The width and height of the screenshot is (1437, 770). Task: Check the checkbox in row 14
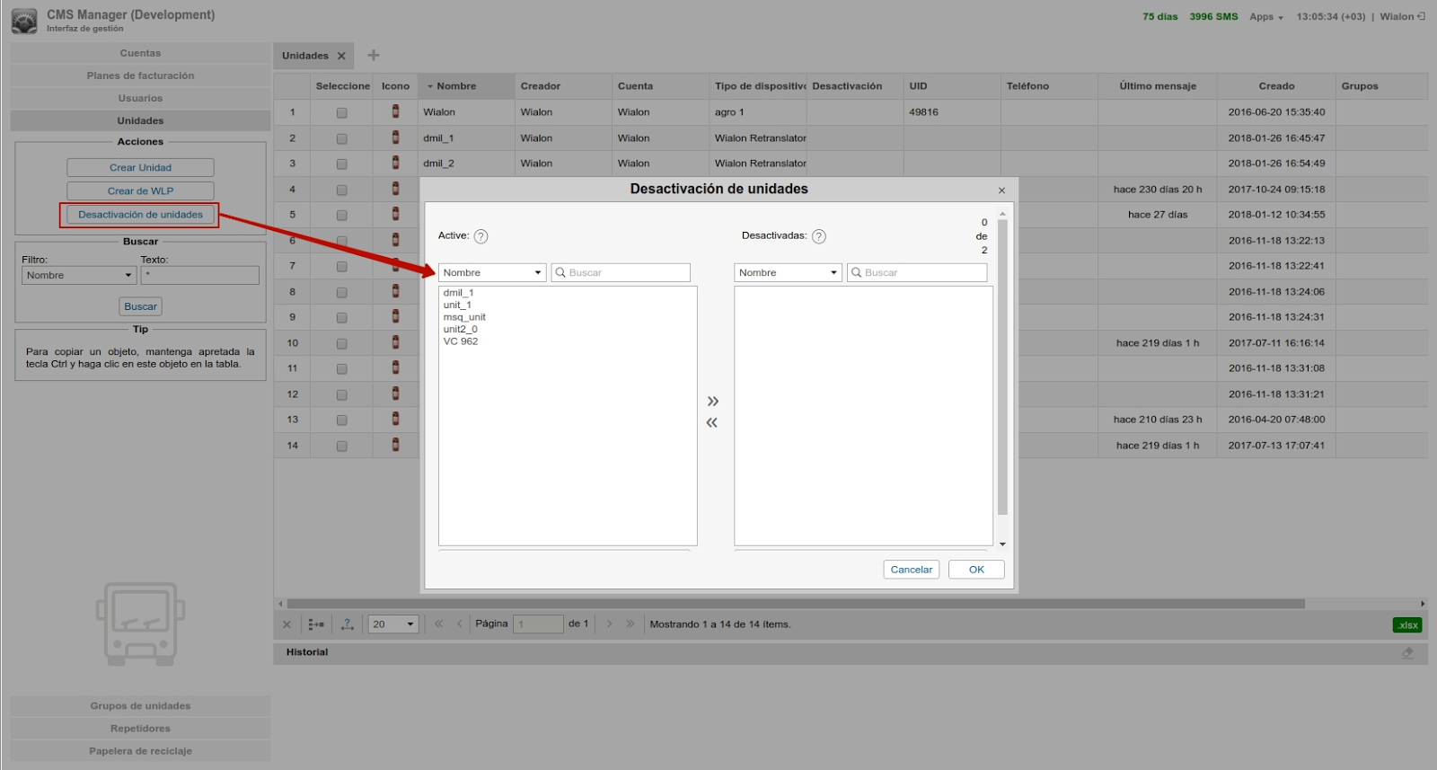point(341,447)
